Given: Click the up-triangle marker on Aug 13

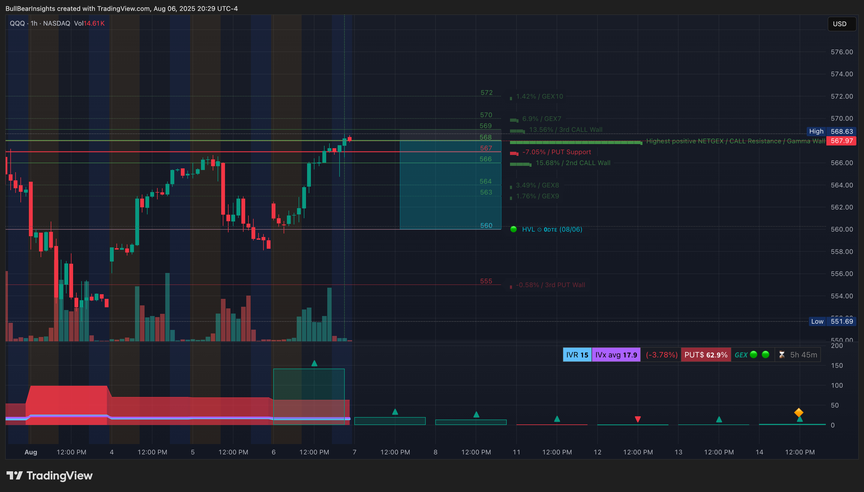Looking at the screenshot, I should tap(719, 419).
